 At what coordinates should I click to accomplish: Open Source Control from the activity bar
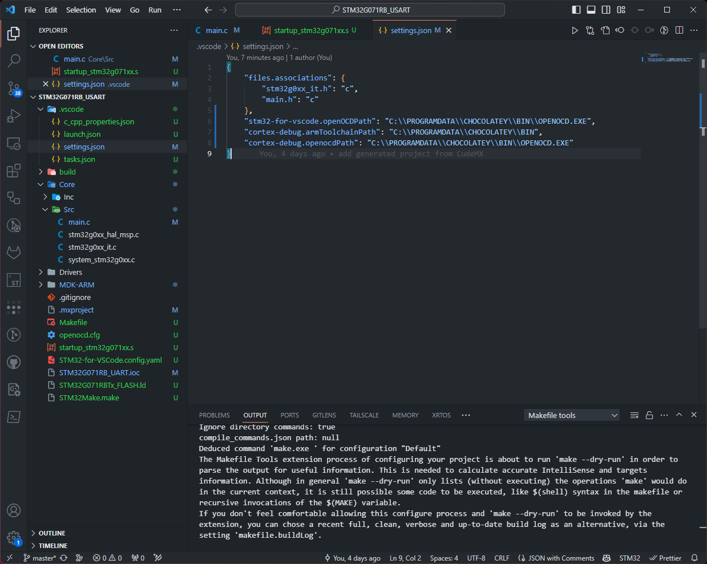(x=14, y=88)
